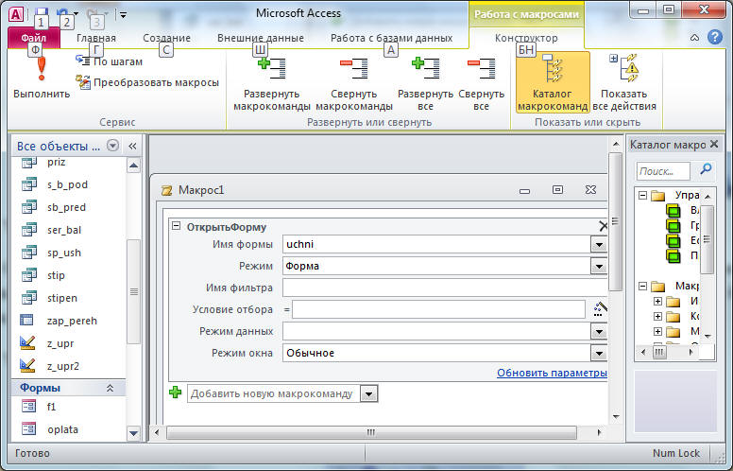The width and height of the screenshot is (733, 471).
Task: Select s_b_pod query item
Action: click(x=68, y=184)
